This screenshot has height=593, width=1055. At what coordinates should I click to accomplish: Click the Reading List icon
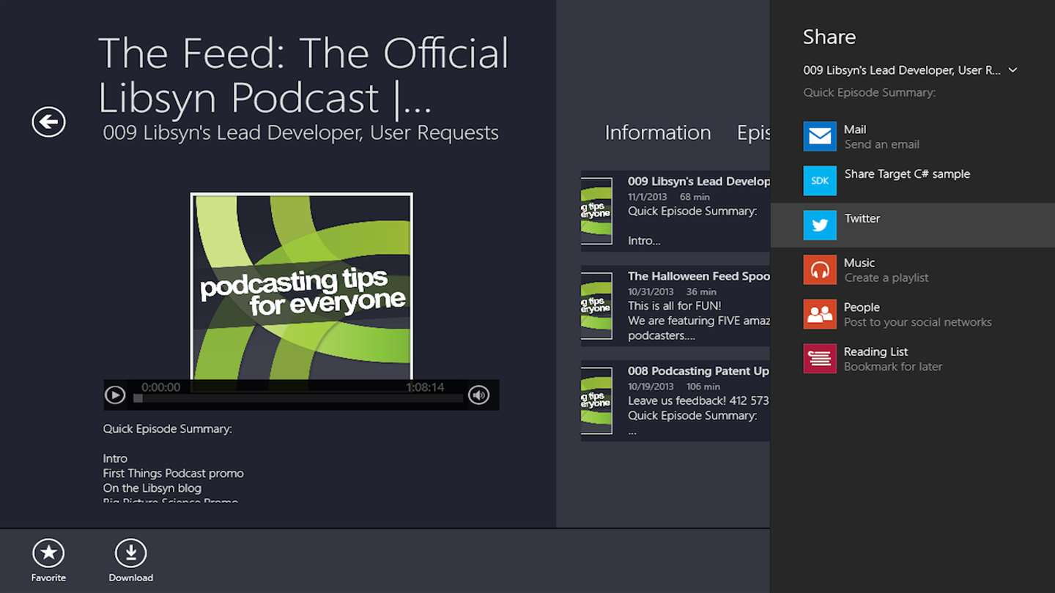click(x=820, y=359)
